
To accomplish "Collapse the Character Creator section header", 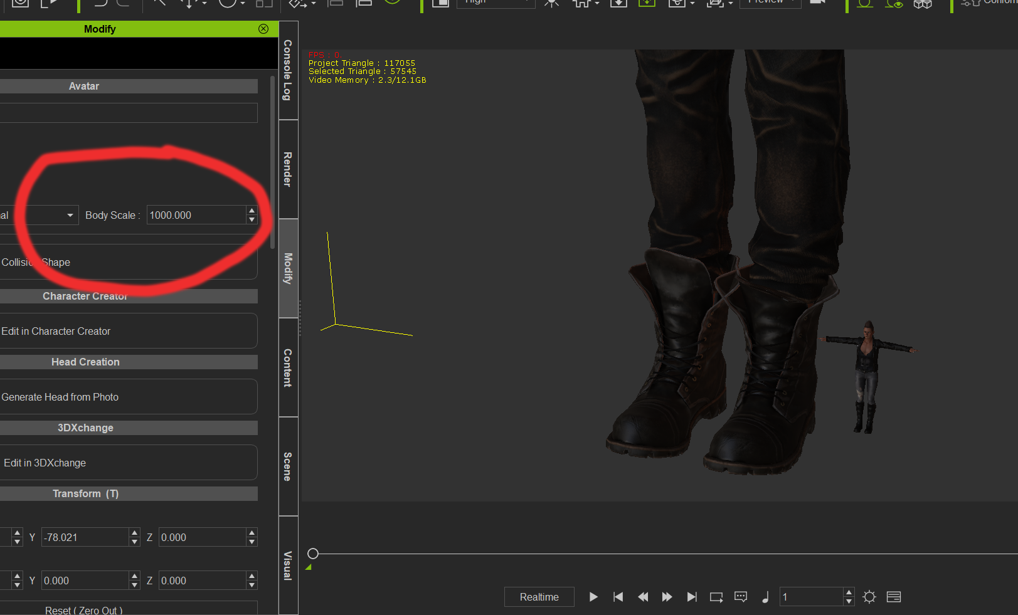I will click(x=129, y=296).
